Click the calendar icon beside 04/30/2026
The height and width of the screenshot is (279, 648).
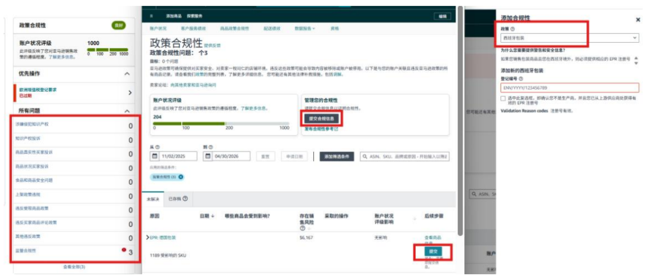(208, 157)
